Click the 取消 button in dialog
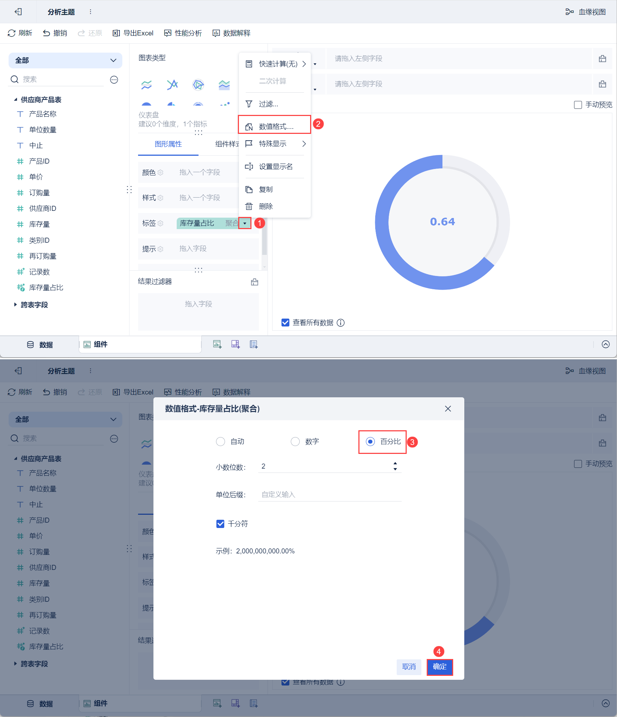The width and height of the screenshot is (617, 717). 409,667
